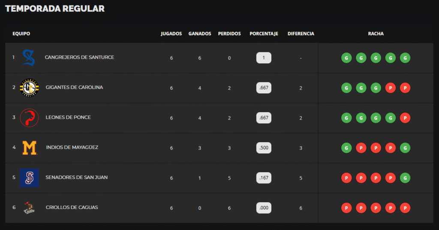Click the Senadores de San Juan logo
The height and width of the screenshot is (230, 439).
click(x=29, y=178)
